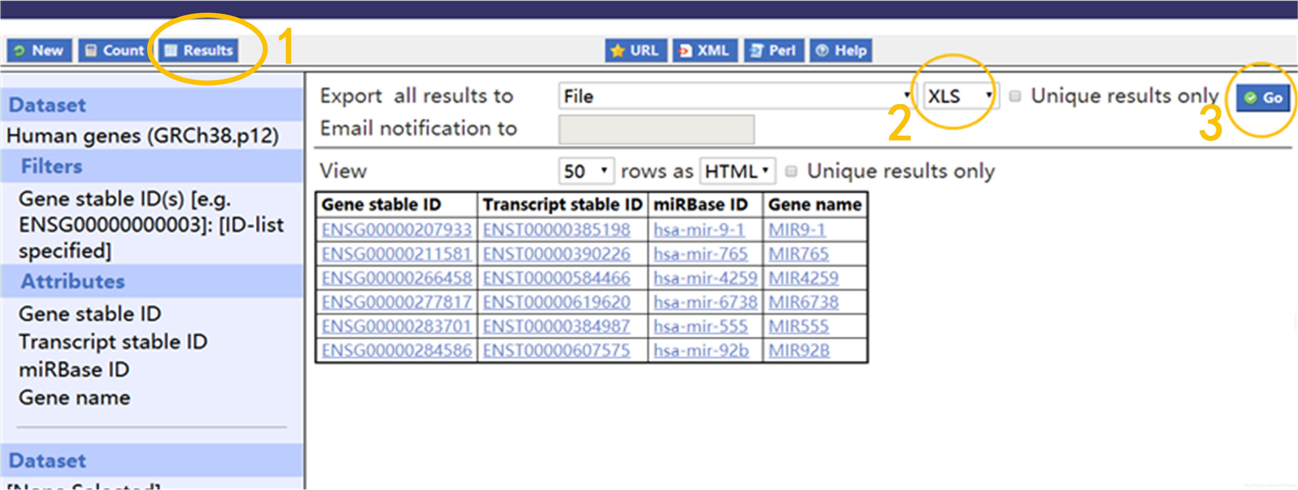Viewport: 1298px width, 490px height.
Task: Click the New query toolbar button
Action: (x=39, y=50)
